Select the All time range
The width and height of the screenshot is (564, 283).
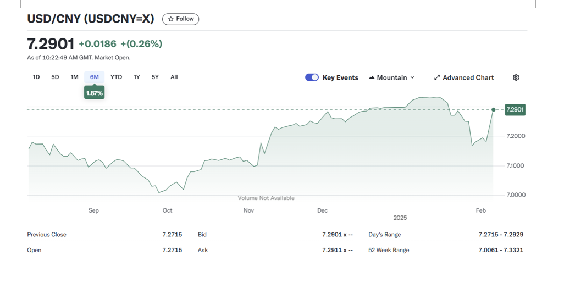click(174, 77)
